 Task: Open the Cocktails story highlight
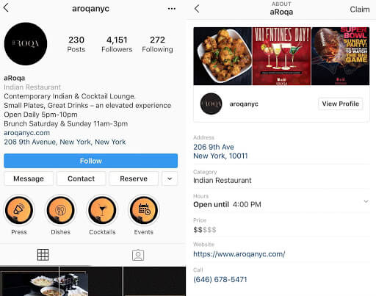coord(102,210)
